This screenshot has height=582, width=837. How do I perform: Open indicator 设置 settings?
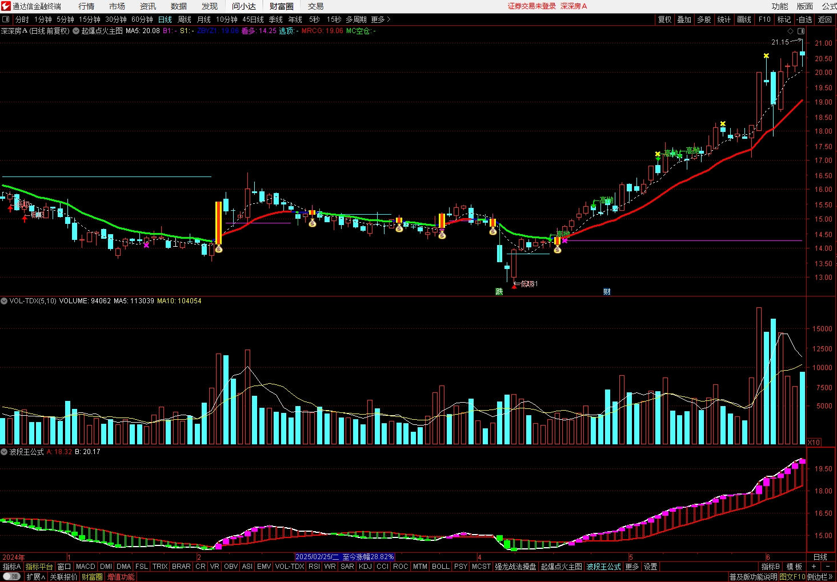pos(651,567)
